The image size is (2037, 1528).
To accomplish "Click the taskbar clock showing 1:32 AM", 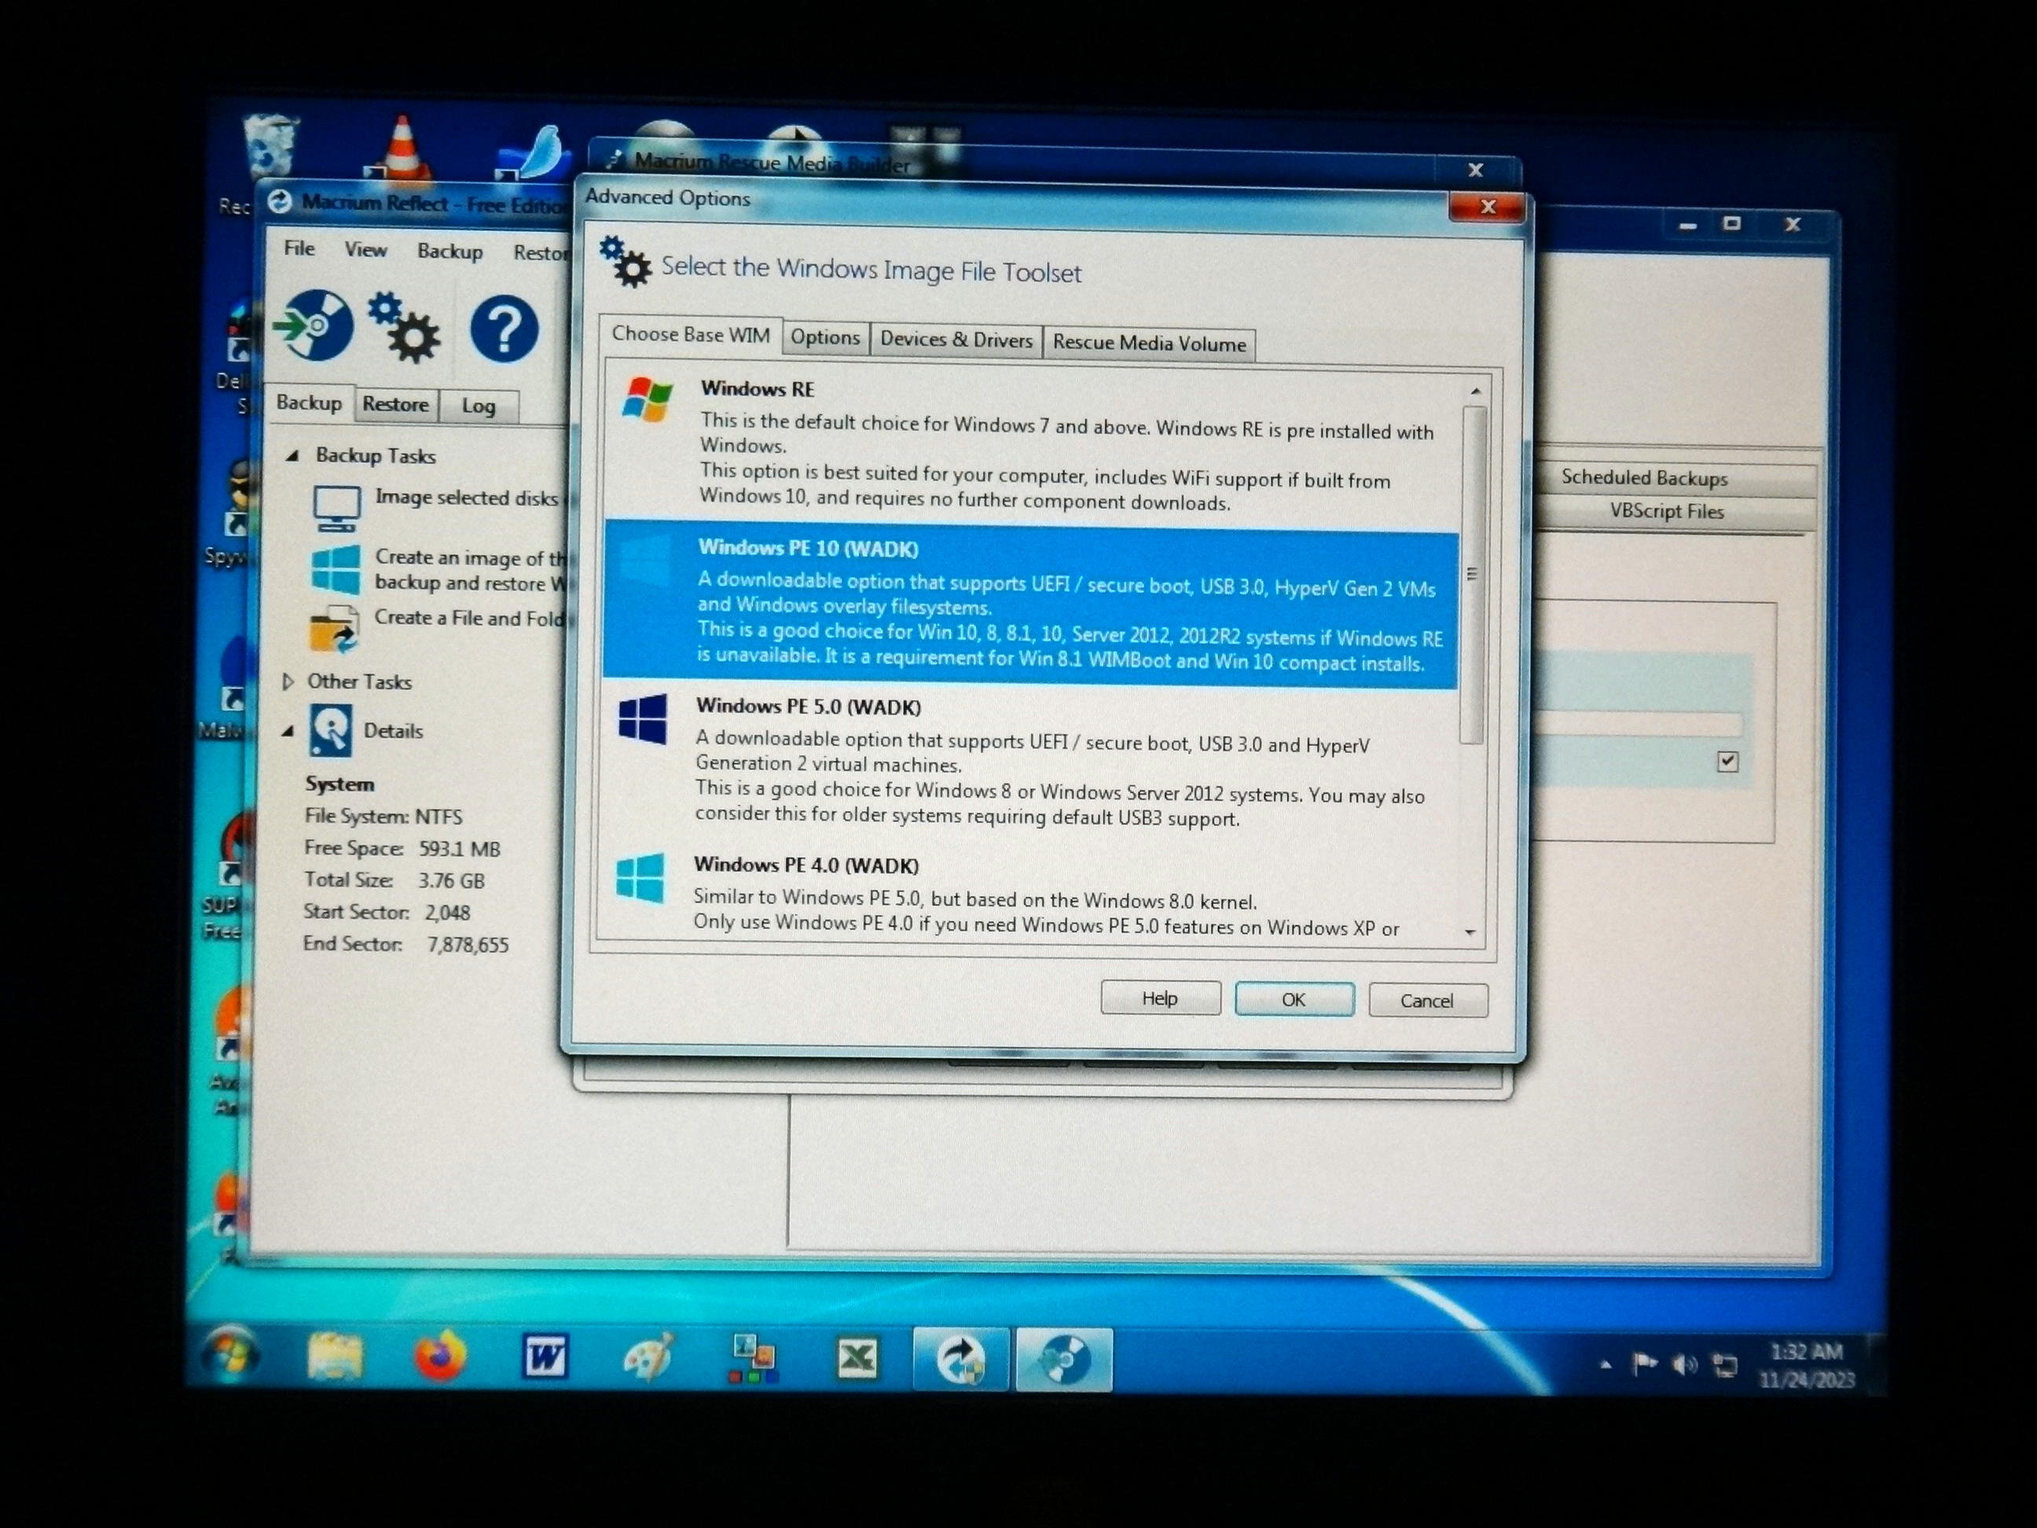I will point(1807,1365).
